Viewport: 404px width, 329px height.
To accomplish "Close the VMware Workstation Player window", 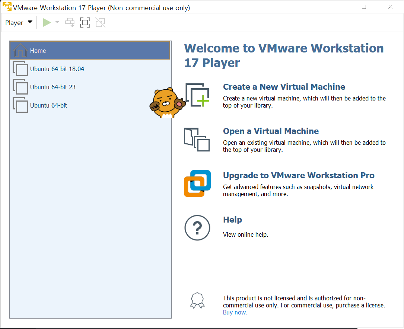I will 390,7.
